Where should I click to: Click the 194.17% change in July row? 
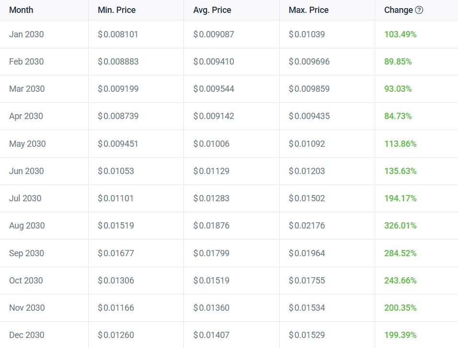400,198
